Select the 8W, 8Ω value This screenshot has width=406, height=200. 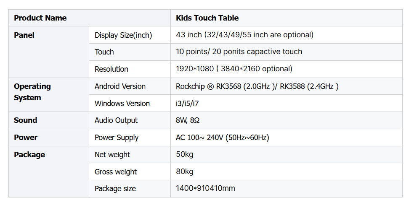(188, 120)
